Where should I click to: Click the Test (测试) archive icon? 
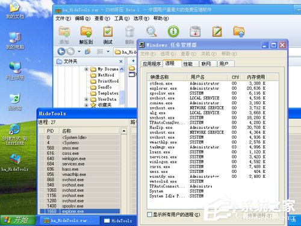108,31
